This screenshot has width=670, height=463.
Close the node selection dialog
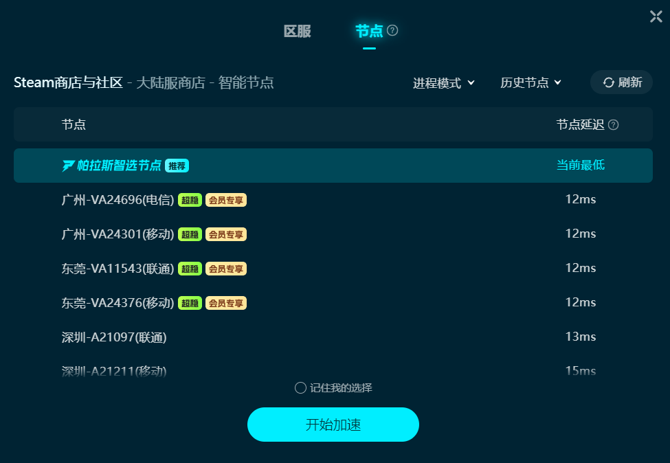(656, 16)
